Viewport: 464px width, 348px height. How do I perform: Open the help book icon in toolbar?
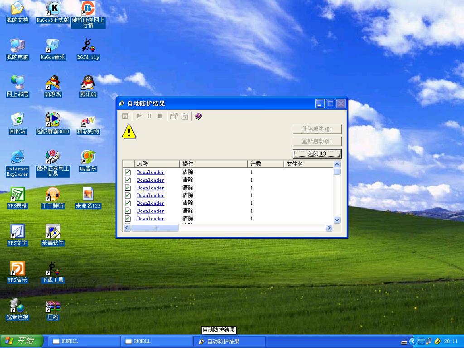[x=198, y=116]
